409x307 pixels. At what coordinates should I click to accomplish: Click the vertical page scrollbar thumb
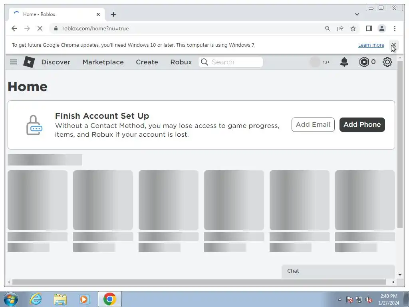pyautogui.click(x=400, y=144)
